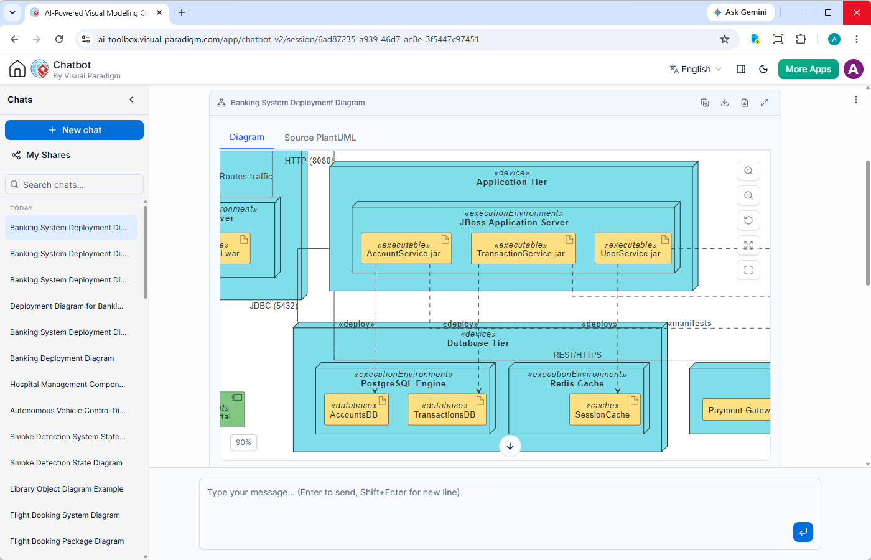Image resolution: width=871 pixels, height=560 pixels.
Task: Collapse the Chats sidebar
Action: [131, 100]
